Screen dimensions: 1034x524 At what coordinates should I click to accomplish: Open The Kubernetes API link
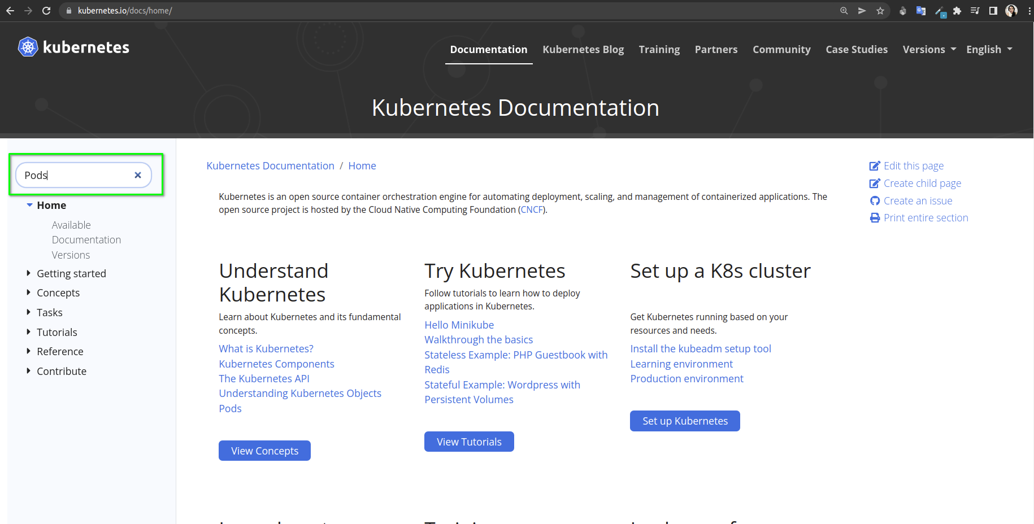264,379
